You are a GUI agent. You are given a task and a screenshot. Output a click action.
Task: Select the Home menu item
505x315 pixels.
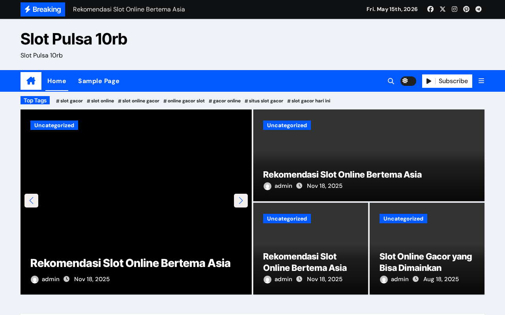57,81
